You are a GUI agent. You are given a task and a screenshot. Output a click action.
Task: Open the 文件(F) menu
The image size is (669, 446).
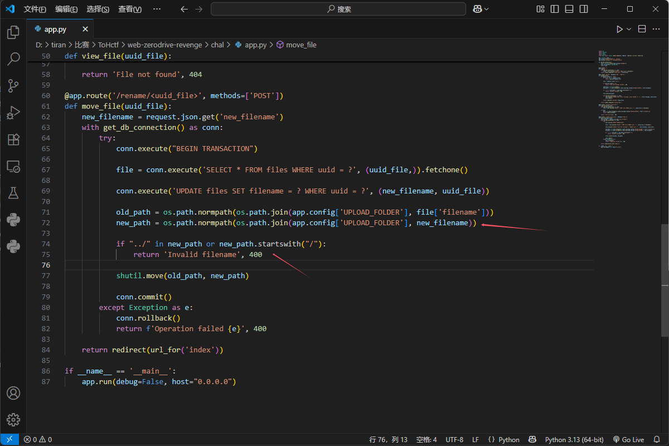(x=35, y=9)
